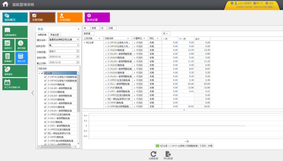Click the admin user icon

236,3
